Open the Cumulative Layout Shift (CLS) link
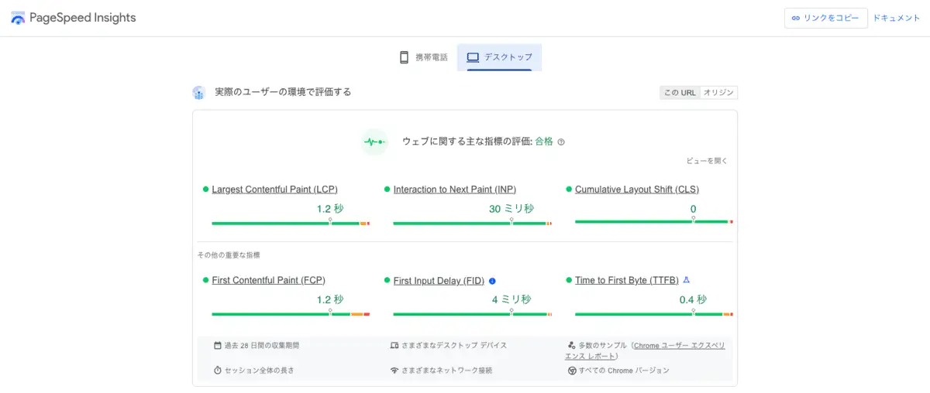Viewport: 930px width, 393px height. coord(637,190)
